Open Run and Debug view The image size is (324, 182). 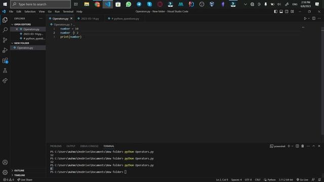[x=5, y=50]
